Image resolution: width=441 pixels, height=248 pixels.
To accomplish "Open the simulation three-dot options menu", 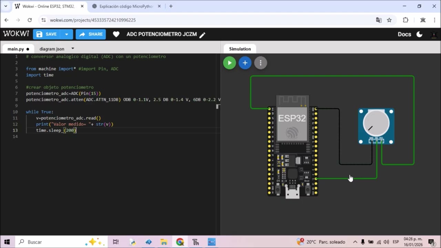I will click(x=260, y=63).
